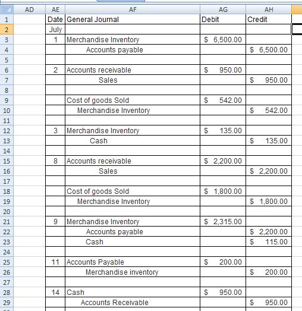Screen dimensions: 302x311
Task: Click date cell '3' in row 12
Action: [55, 131]
